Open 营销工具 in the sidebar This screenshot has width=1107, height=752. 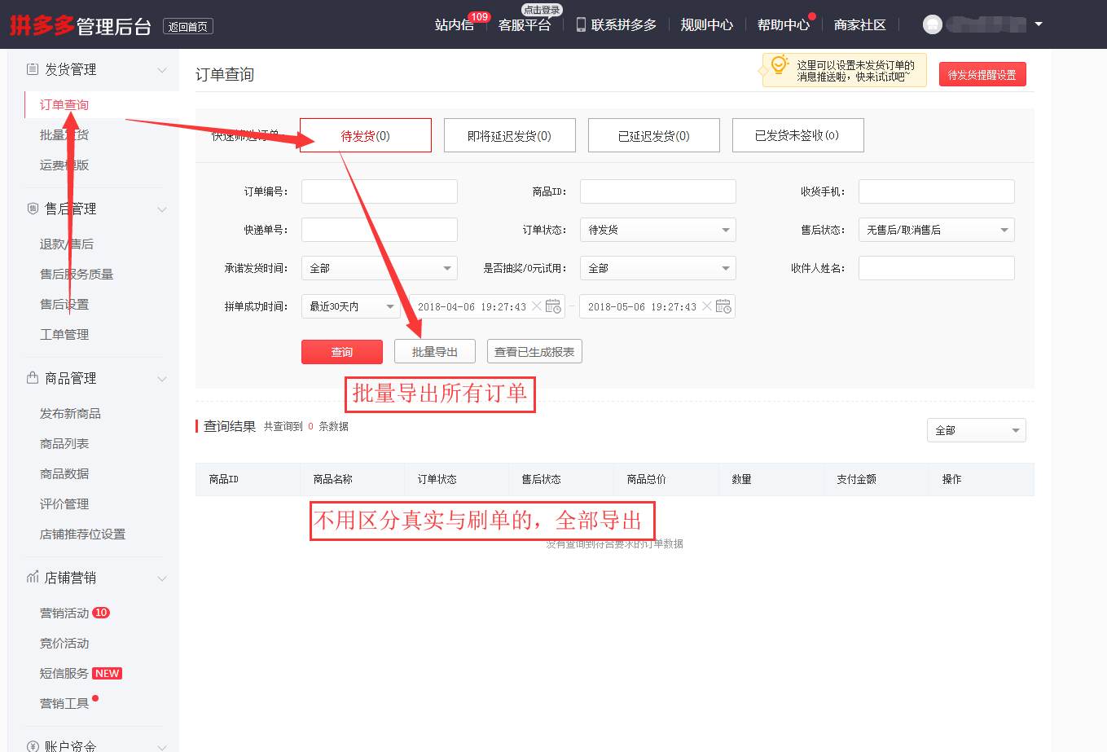point(64,704)
